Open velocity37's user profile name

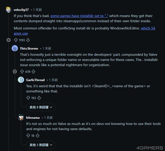(21, 10)
